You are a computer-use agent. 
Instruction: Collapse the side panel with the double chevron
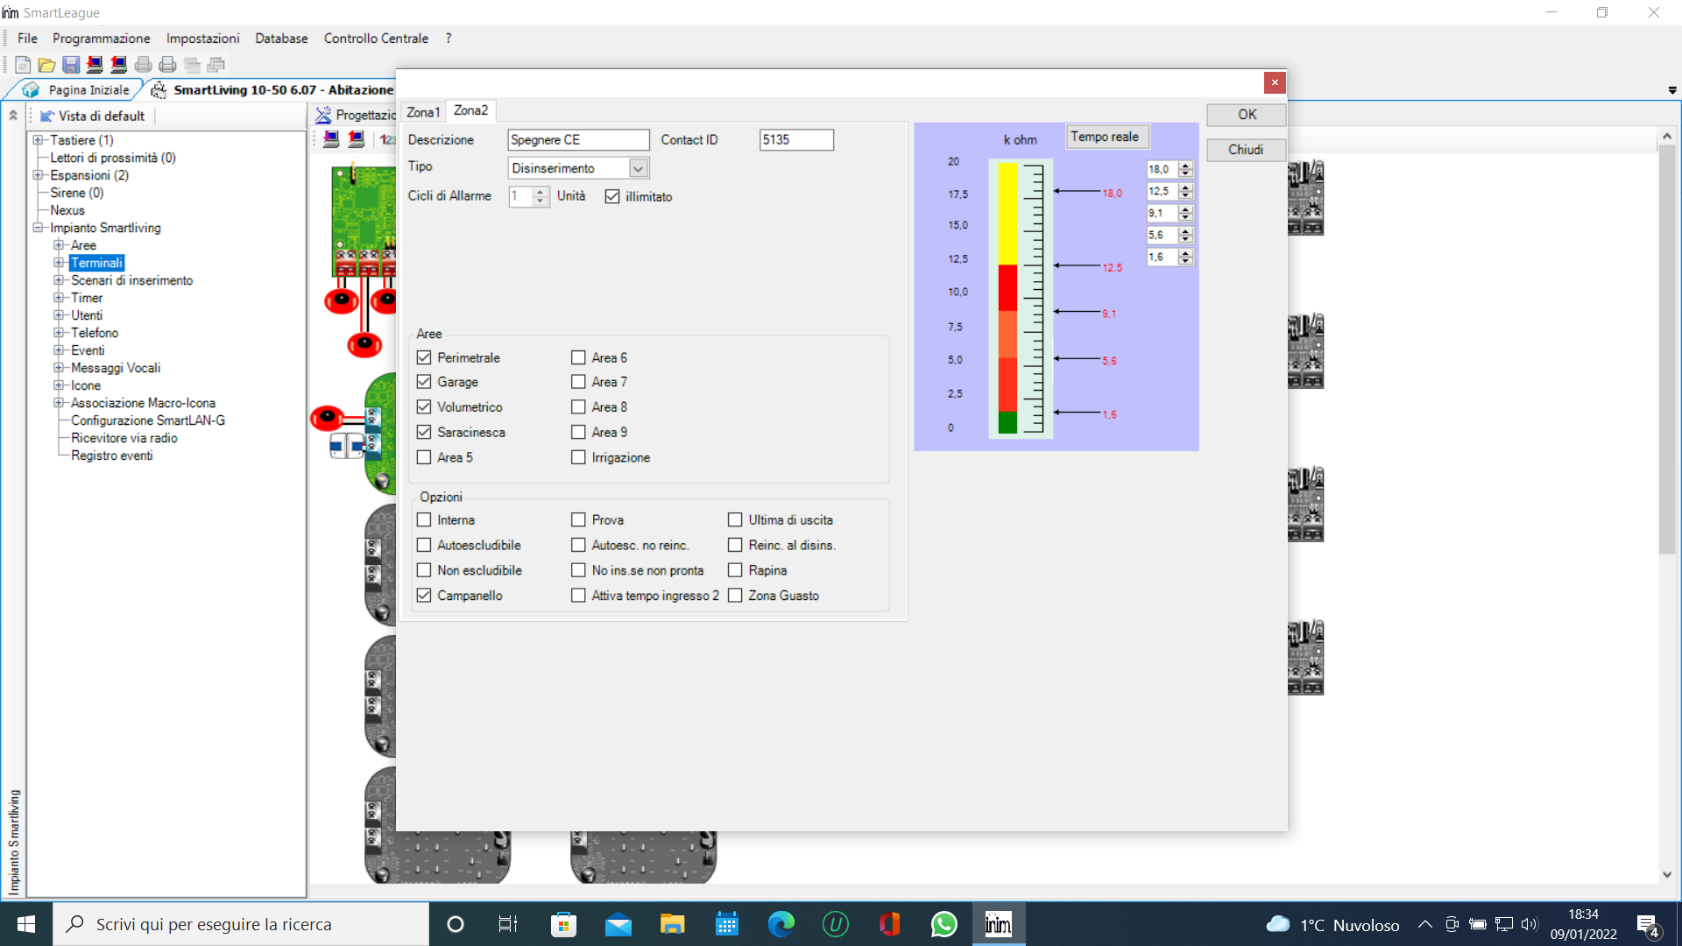[x=13, y=116]
